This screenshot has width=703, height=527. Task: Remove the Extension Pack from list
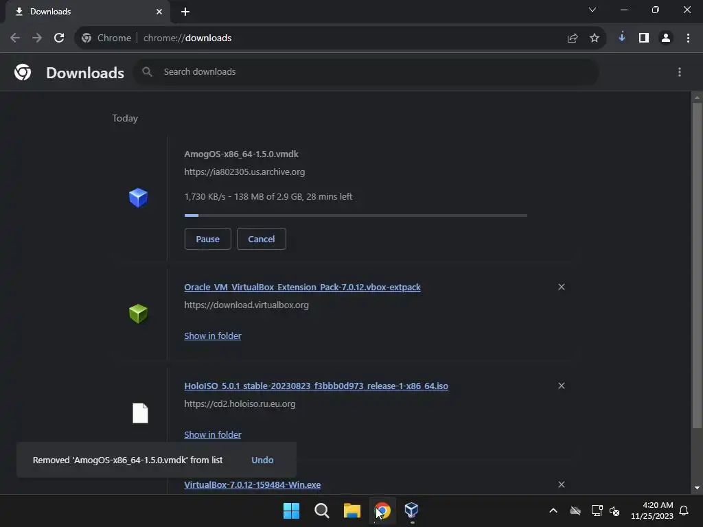(x=562, y=287)
